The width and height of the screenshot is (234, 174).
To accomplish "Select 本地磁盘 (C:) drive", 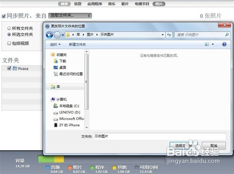I will (66, 106).
